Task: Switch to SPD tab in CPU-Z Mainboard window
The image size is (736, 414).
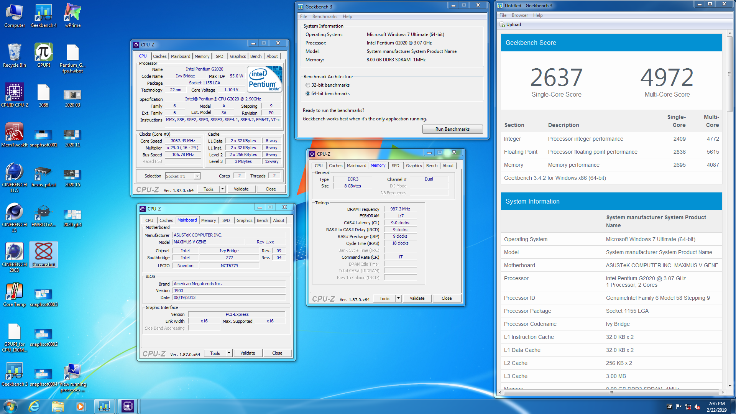Action: 226,220
